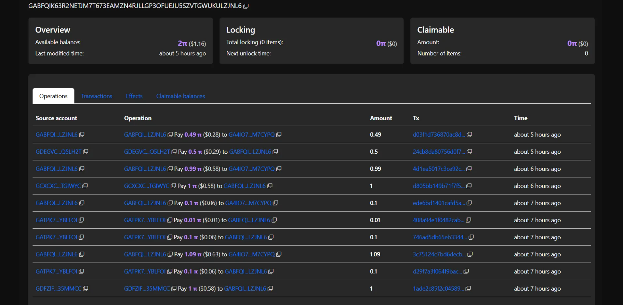Copy transaction hash 24cb8da80756d0f7

tap(469, 152)
